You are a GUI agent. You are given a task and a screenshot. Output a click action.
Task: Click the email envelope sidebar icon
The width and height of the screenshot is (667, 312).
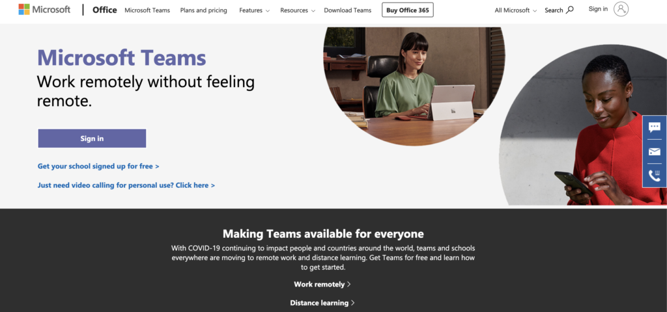pyautogui.click(x=654, y=151)
